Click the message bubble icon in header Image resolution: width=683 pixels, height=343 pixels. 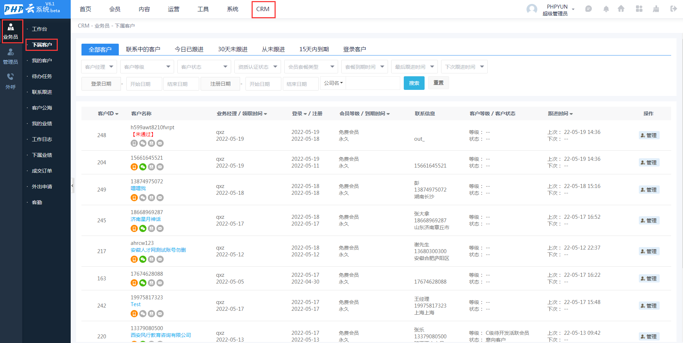pos(588,9)
